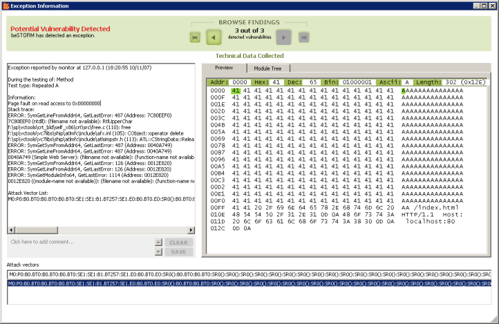
Task: Open the Module Tree tab
Action: [x=267, y=68]
